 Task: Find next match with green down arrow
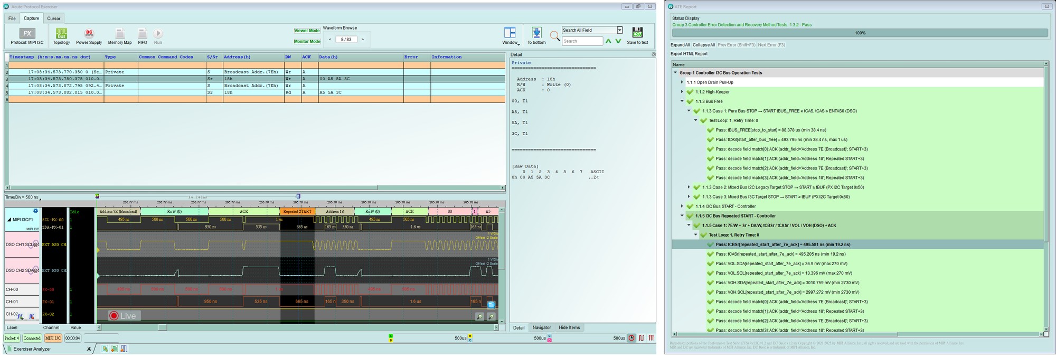pos(618,41)
